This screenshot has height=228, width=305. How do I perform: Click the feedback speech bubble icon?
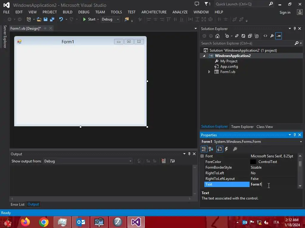197,4
